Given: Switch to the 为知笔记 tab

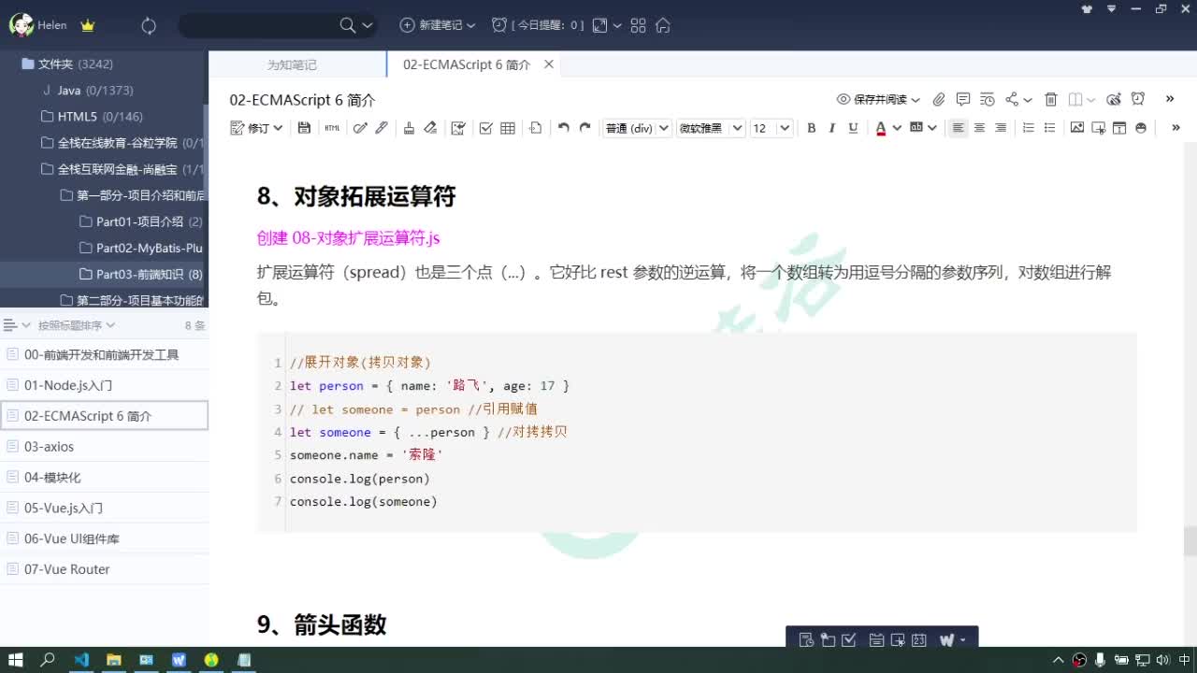Looking at the screenshot, I should (x=292, y=64).
